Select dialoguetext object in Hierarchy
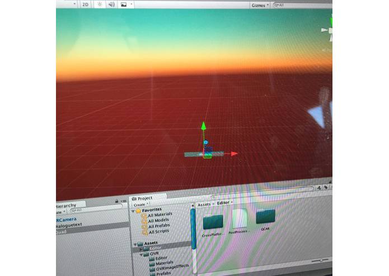This screenshot has height=276, width=389. point(69,225)
